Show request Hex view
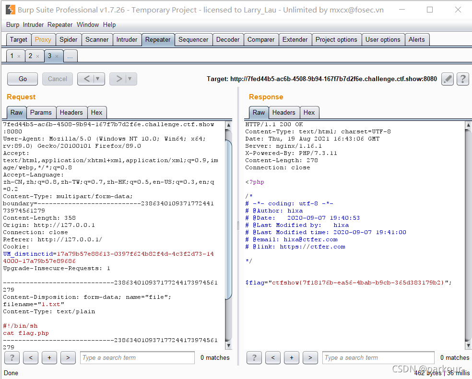The height and width of the screenshot is (379, 472). (x=96, y=113)
